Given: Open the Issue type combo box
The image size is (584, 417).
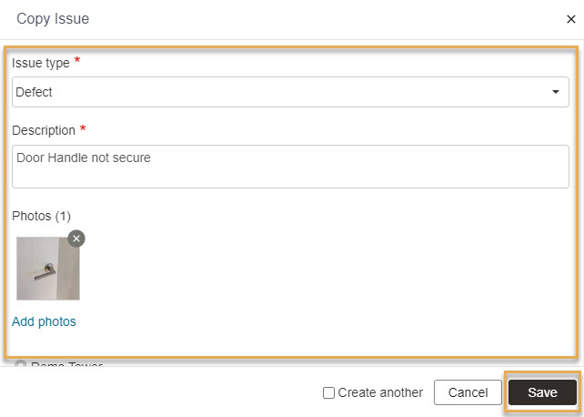Looking at the screenshot, I should (x=290, y=92).
